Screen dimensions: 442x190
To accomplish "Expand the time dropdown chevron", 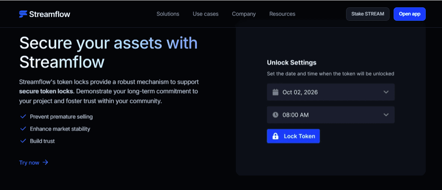I will 386,114.
